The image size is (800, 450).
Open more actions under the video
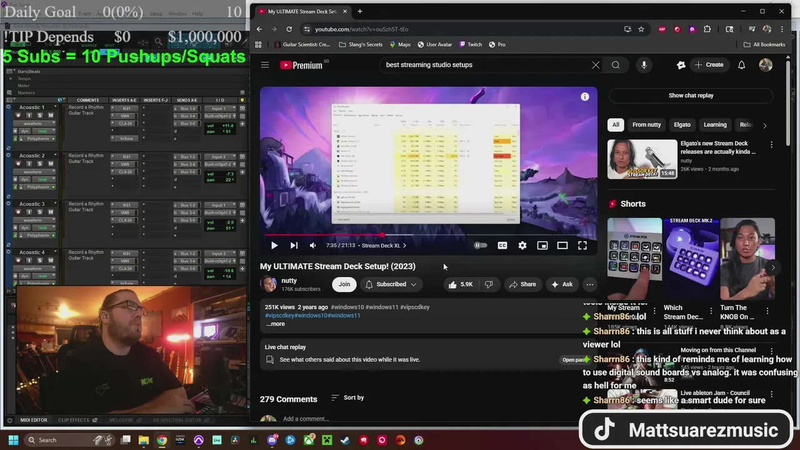click(589, 284)
